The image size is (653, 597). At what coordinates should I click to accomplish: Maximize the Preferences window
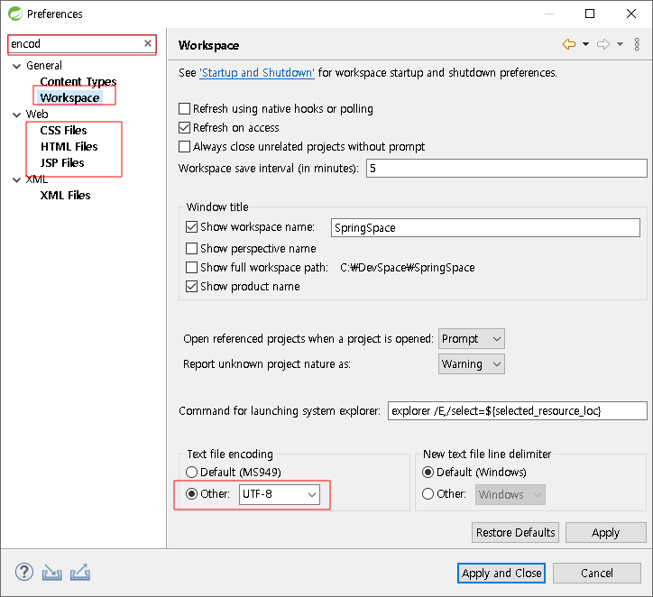(590, 14)
